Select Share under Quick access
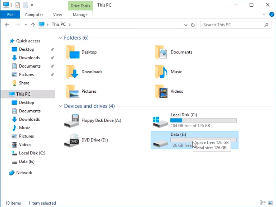The width and height of the screenshot is (276, 207). coord(24,83)
